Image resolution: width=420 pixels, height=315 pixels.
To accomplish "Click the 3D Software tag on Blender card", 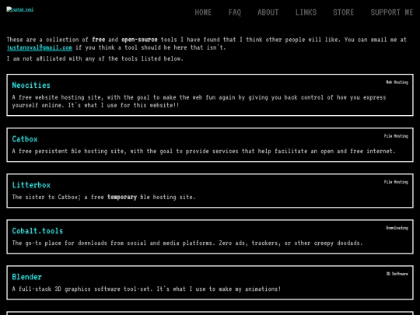I will [x=397, y=274].
